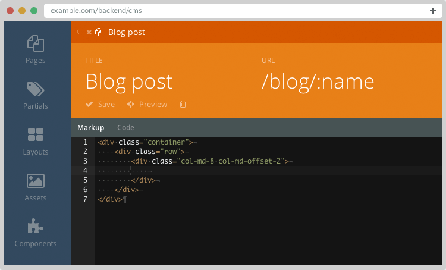Click the Save checkmark button
This screenshot has width=446, height=270.
point(100,104)
